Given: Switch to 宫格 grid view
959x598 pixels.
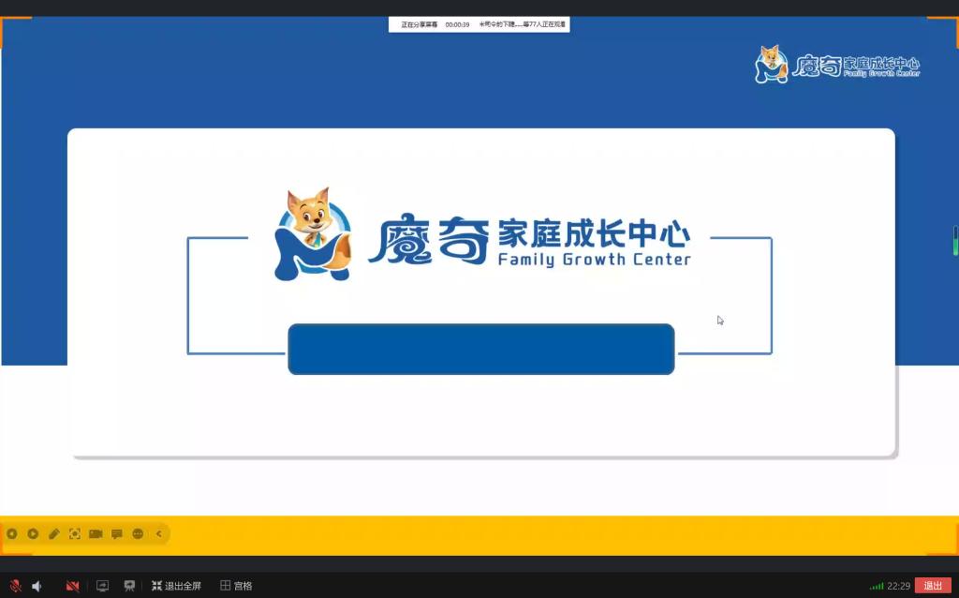Looking at the screenshot, I should pyautogui.click(x=236, y=586).
